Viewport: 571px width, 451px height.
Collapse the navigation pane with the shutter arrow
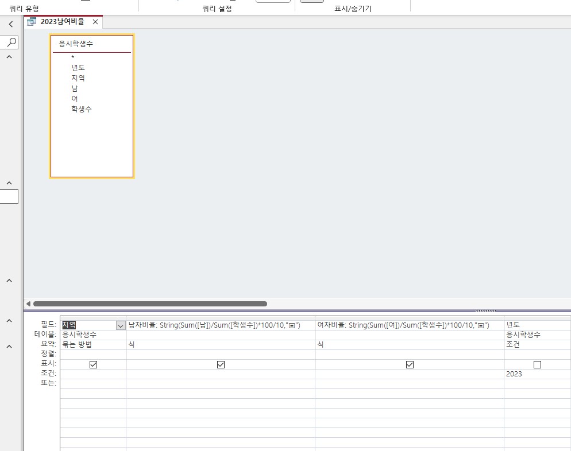point(10,24)
